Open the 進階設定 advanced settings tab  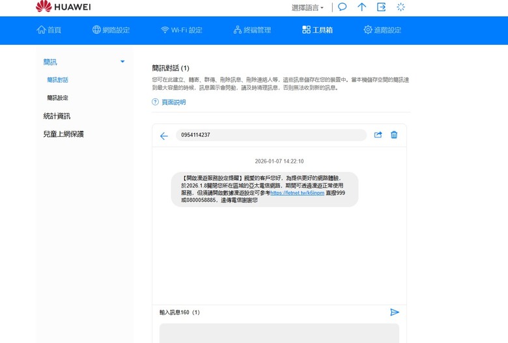click(x=382, y=30)
